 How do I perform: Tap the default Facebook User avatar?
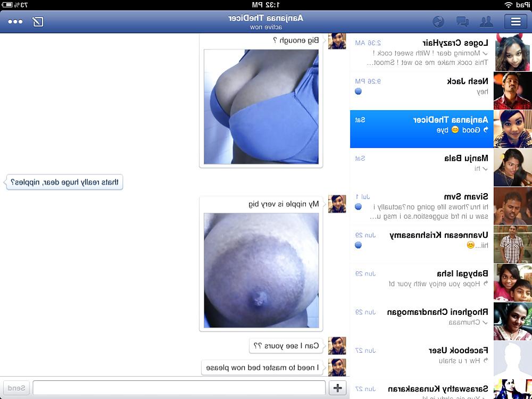(x=513, y=360)
